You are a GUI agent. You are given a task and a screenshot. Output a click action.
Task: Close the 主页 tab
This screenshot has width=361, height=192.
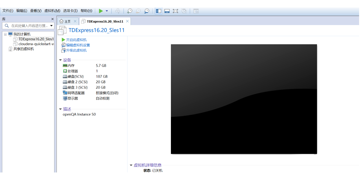pos(75,21)
